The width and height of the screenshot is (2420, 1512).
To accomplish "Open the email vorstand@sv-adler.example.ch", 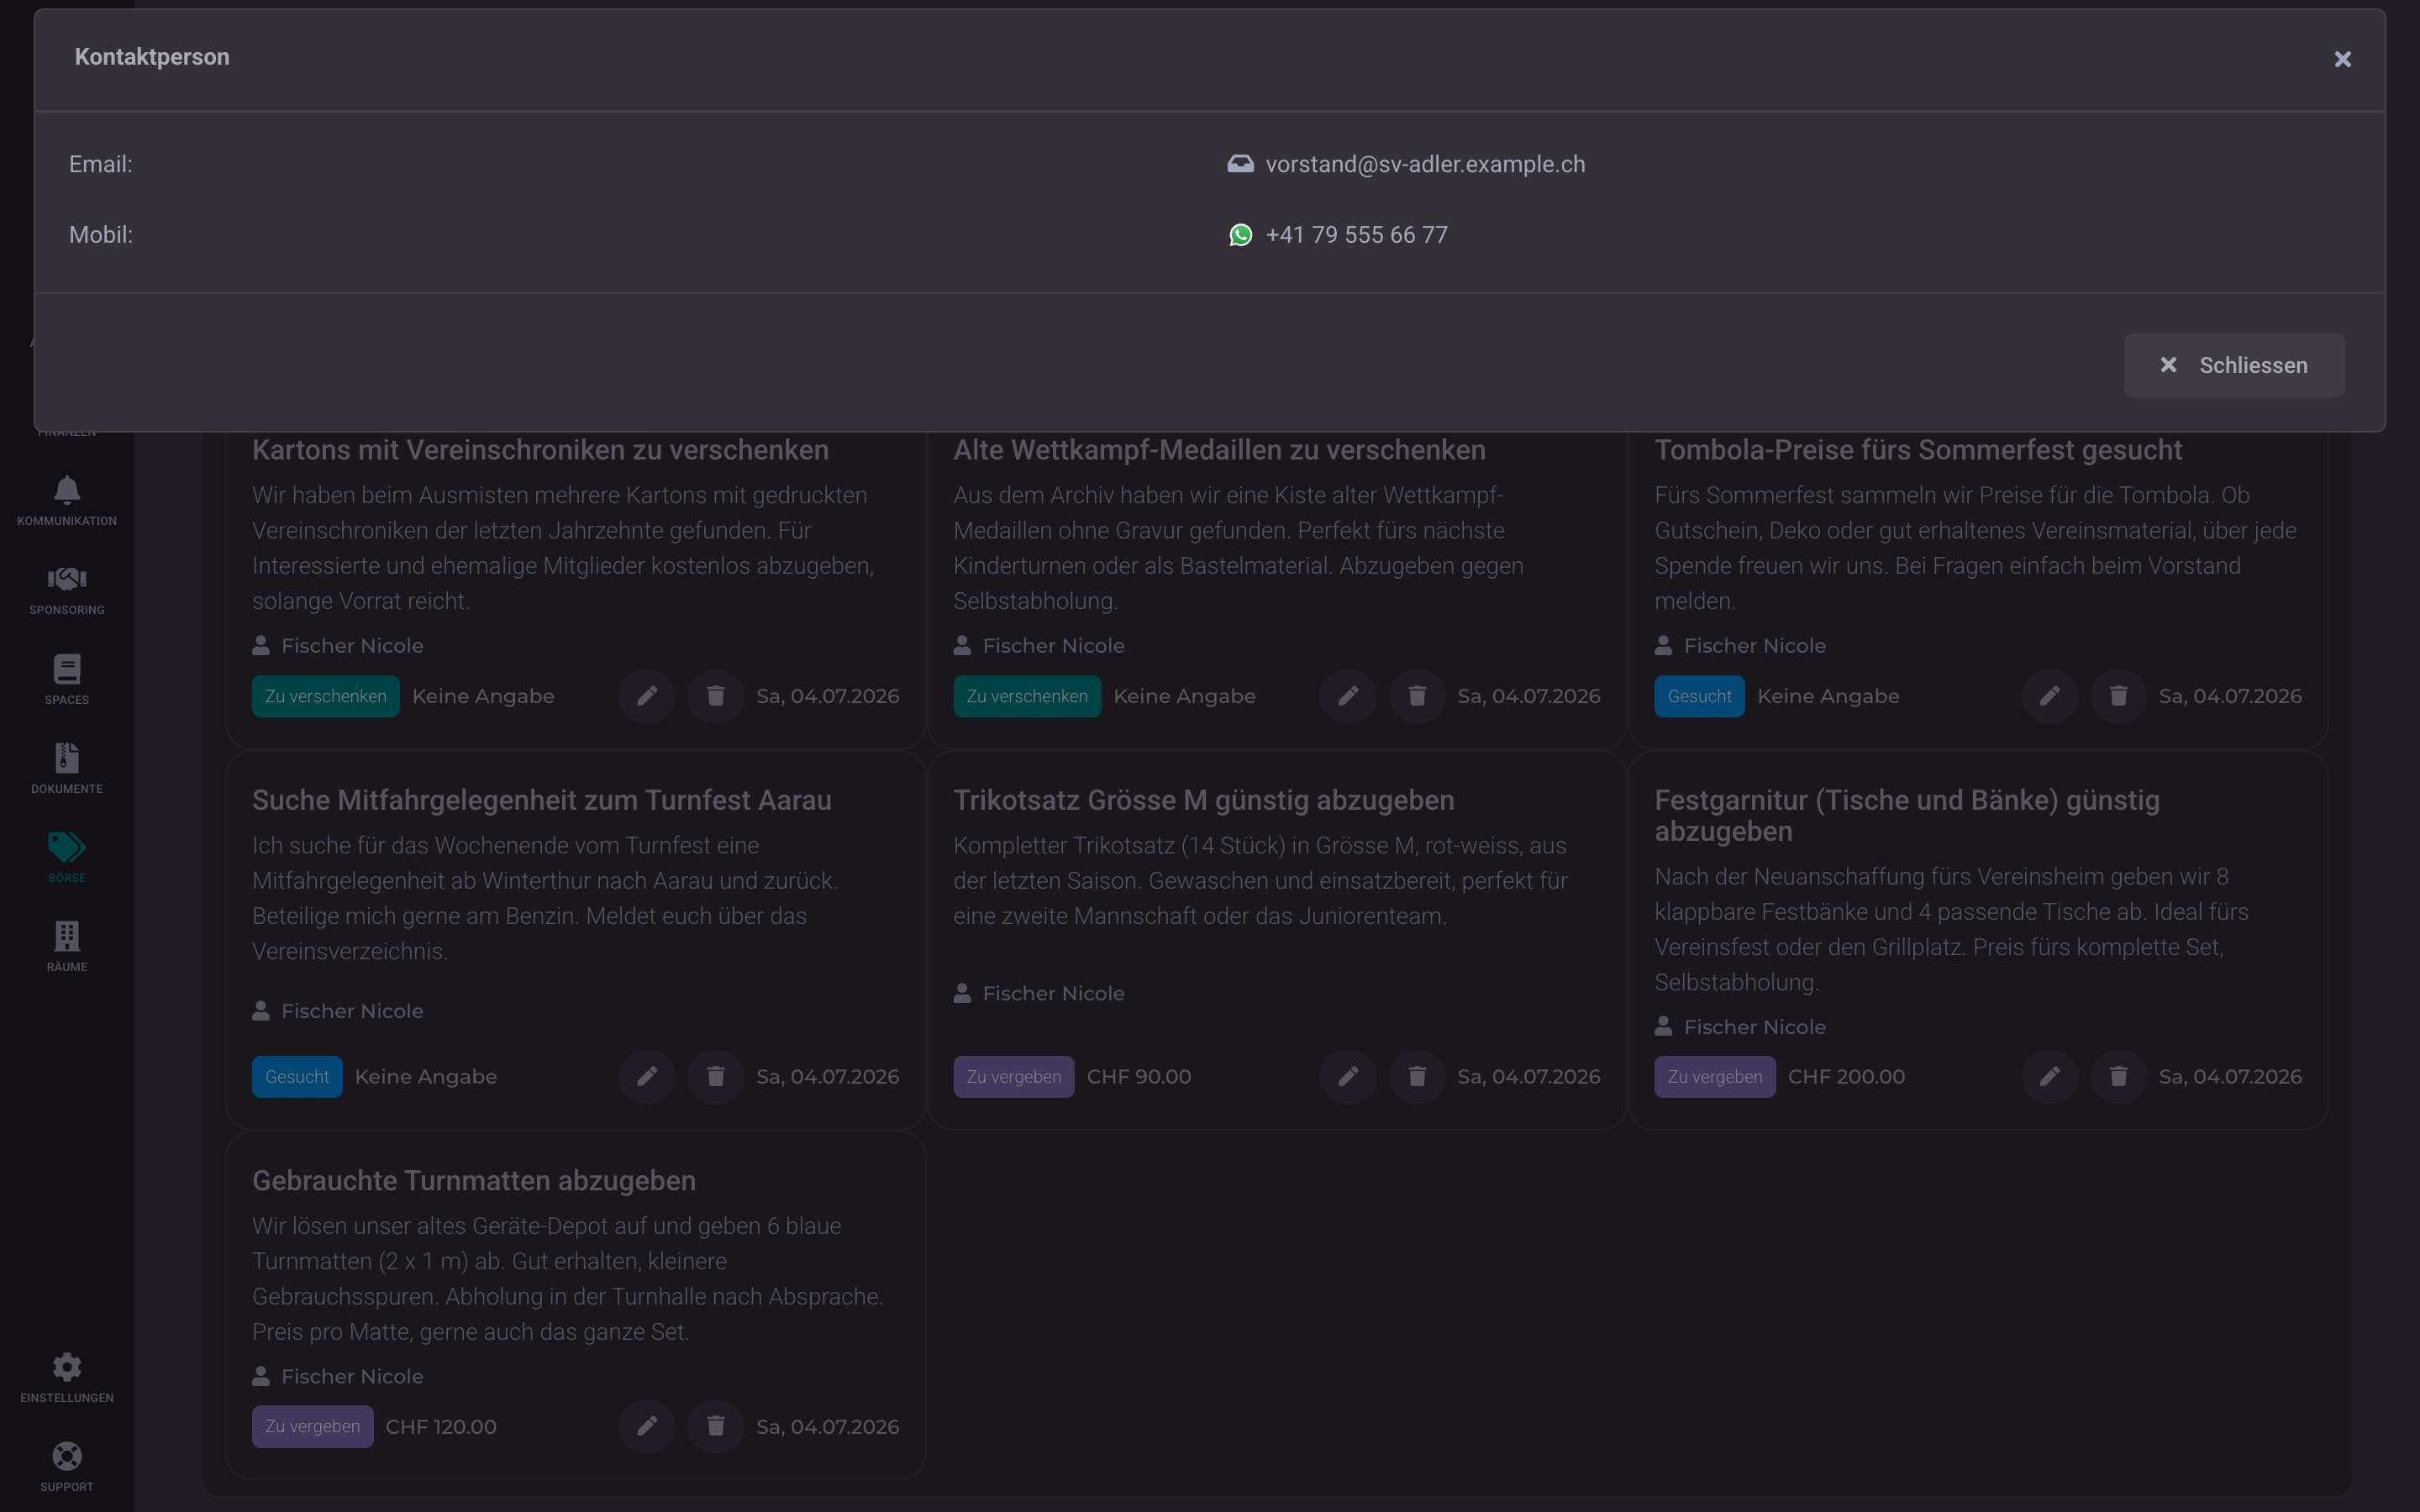I will pos(1425,164).
